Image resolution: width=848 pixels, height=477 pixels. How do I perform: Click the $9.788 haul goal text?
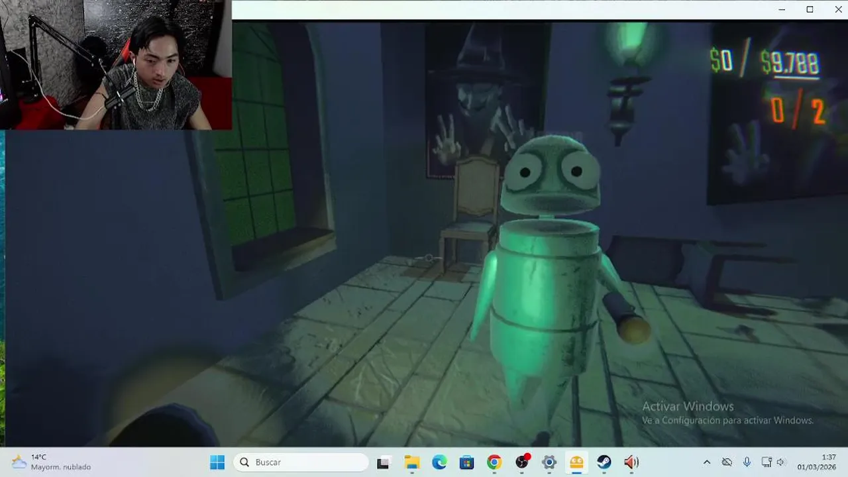[790, 64]
